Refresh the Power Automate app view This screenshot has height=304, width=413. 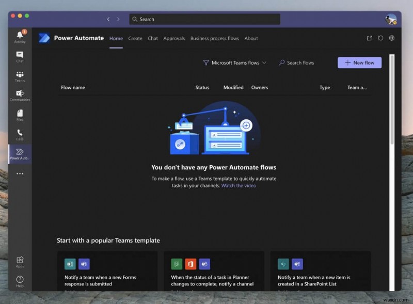[x=380, y=38]
